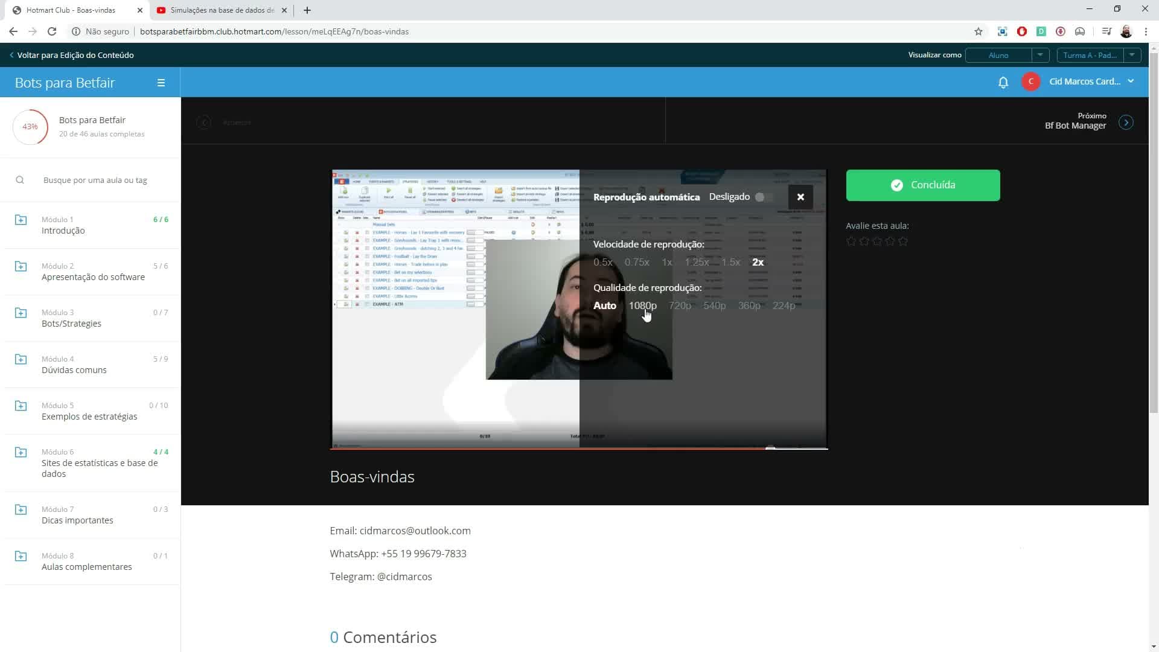
Task: Open Módulo 3 Bots/Strategies folder icon
Action: (21, 313)
